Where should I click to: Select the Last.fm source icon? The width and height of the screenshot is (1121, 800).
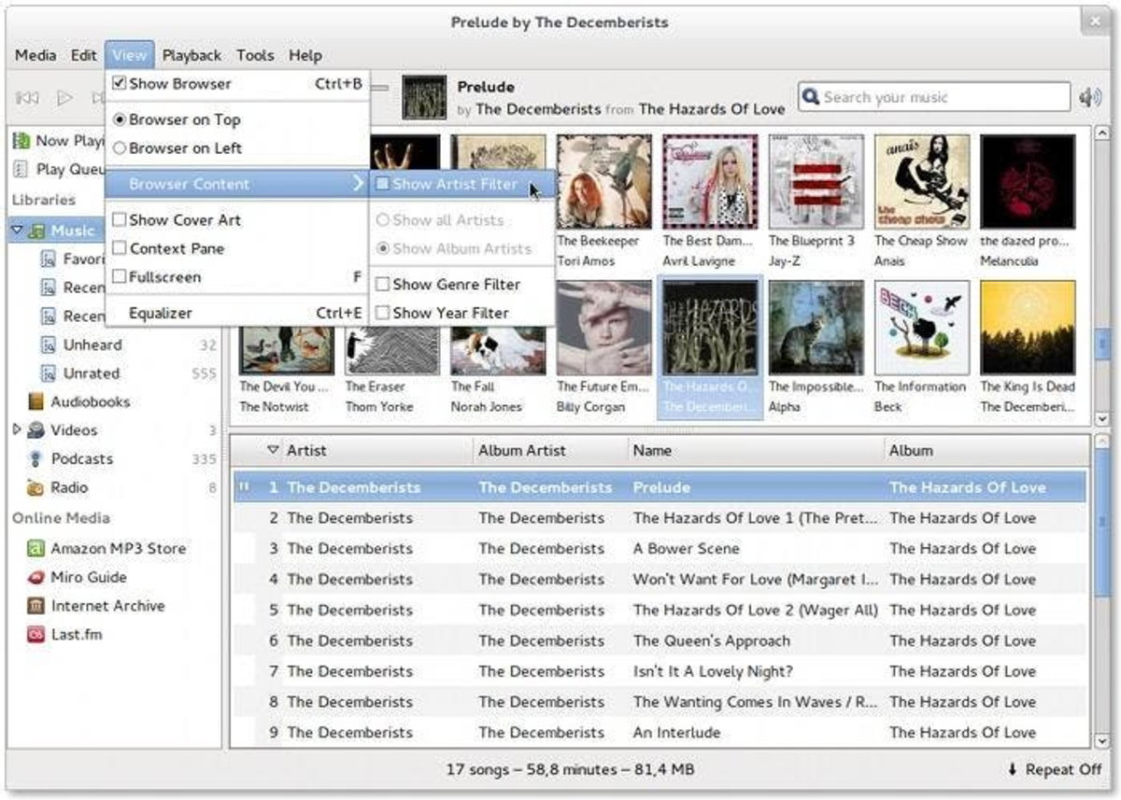click(x=35, y=635)
